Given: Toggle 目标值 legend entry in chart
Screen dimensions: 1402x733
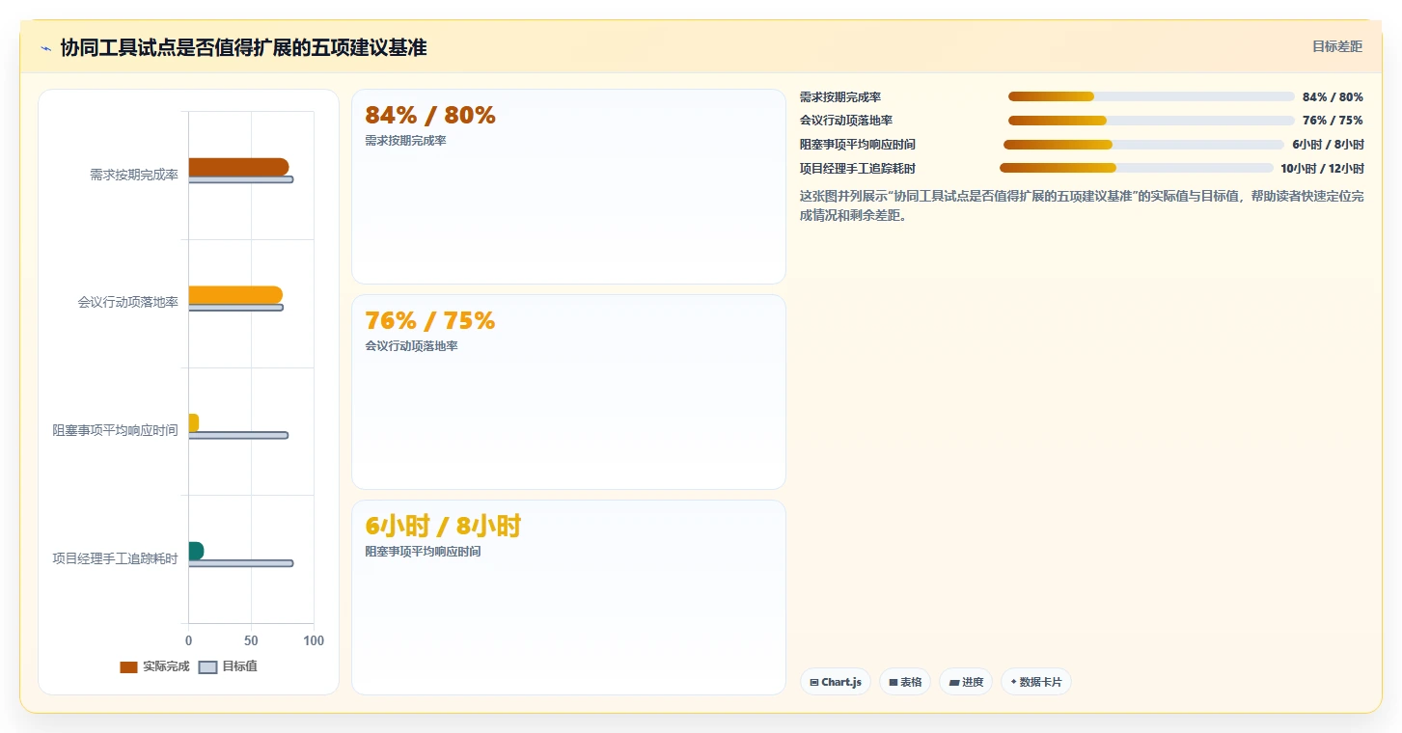Looking at the screenshot, I should pyautogui.click(x=228, y=666).
